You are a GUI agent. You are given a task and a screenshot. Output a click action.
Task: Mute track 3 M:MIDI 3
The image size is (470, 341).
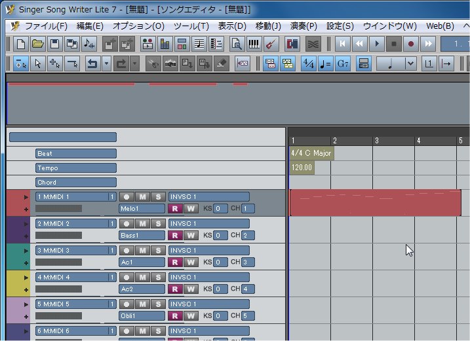143,250
